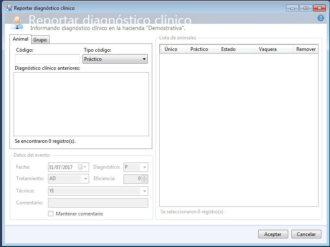Screen dimensions: 330x247
Task: Switch to the Grupo tab
Action: coord(40,40)
